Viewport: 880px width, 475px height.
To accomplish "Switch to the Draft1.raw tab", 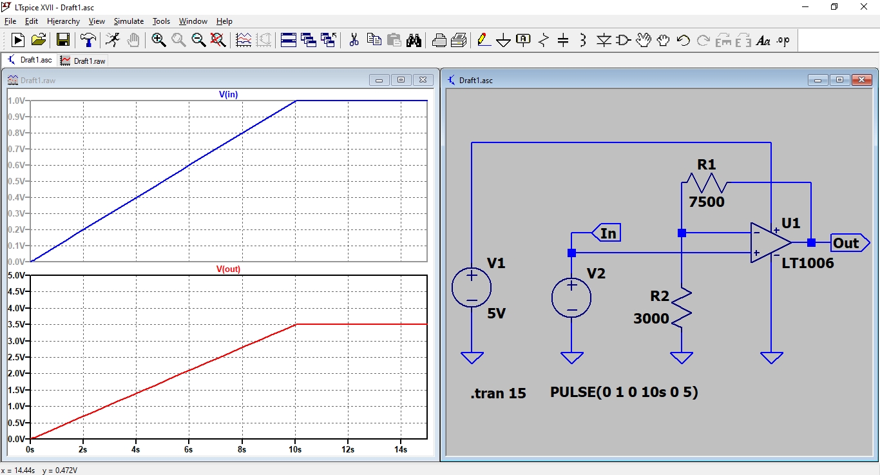I will pyautogui.click(x=82, y=61).
